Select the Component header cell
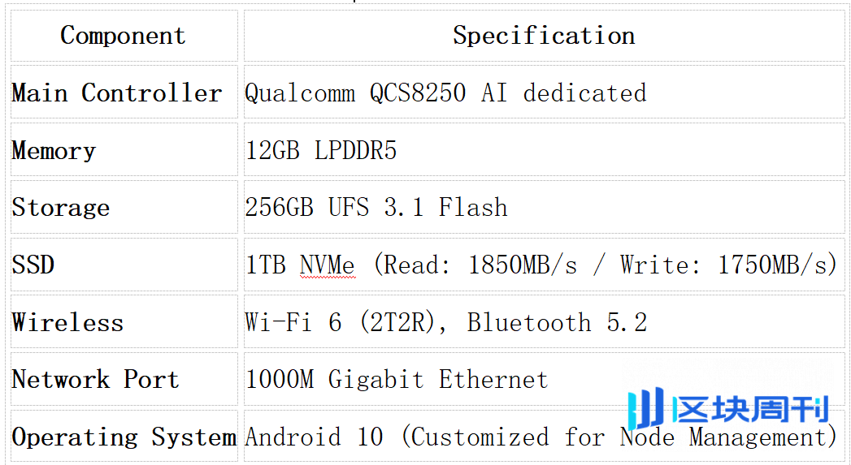The image size is (851, 465). point(124,36)
